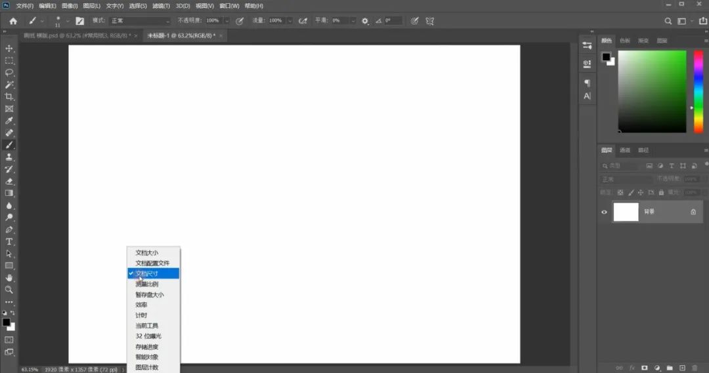Viewport: 709px width, 373px height.
Task: Open the brush preset picker arrow
Action: [68, 21]
